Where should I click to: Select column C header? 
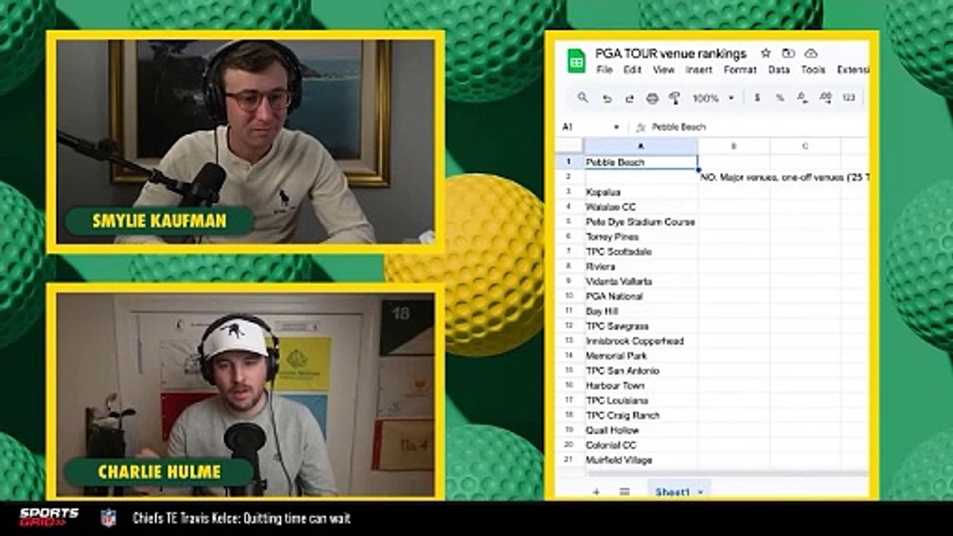click(x=806, y=147)
